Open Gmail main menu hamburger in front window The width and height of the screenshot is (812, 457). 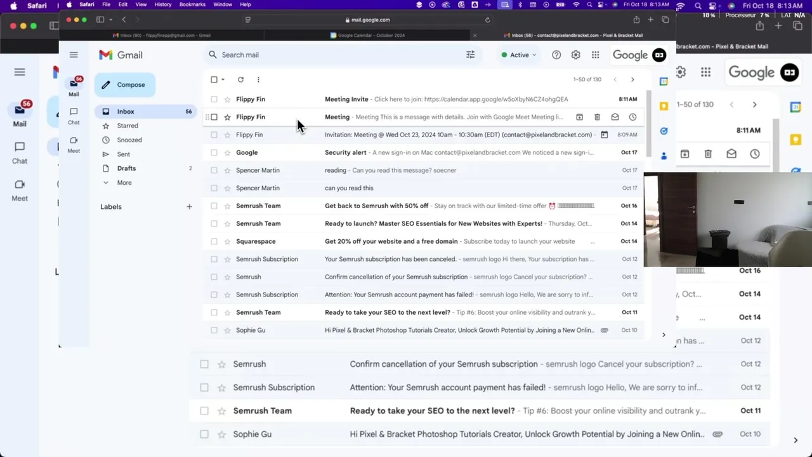74,55
